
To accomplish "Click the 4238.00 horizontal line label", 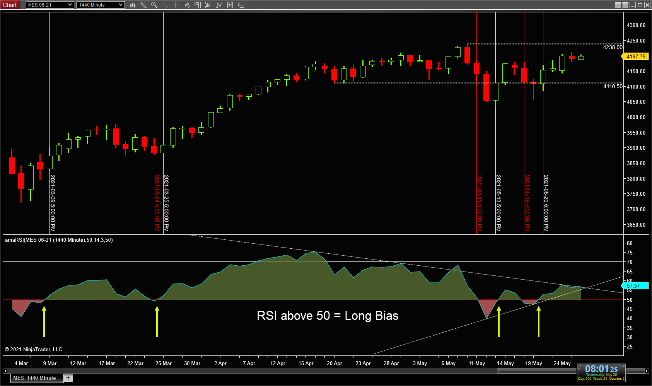I will tap(613, 47).
